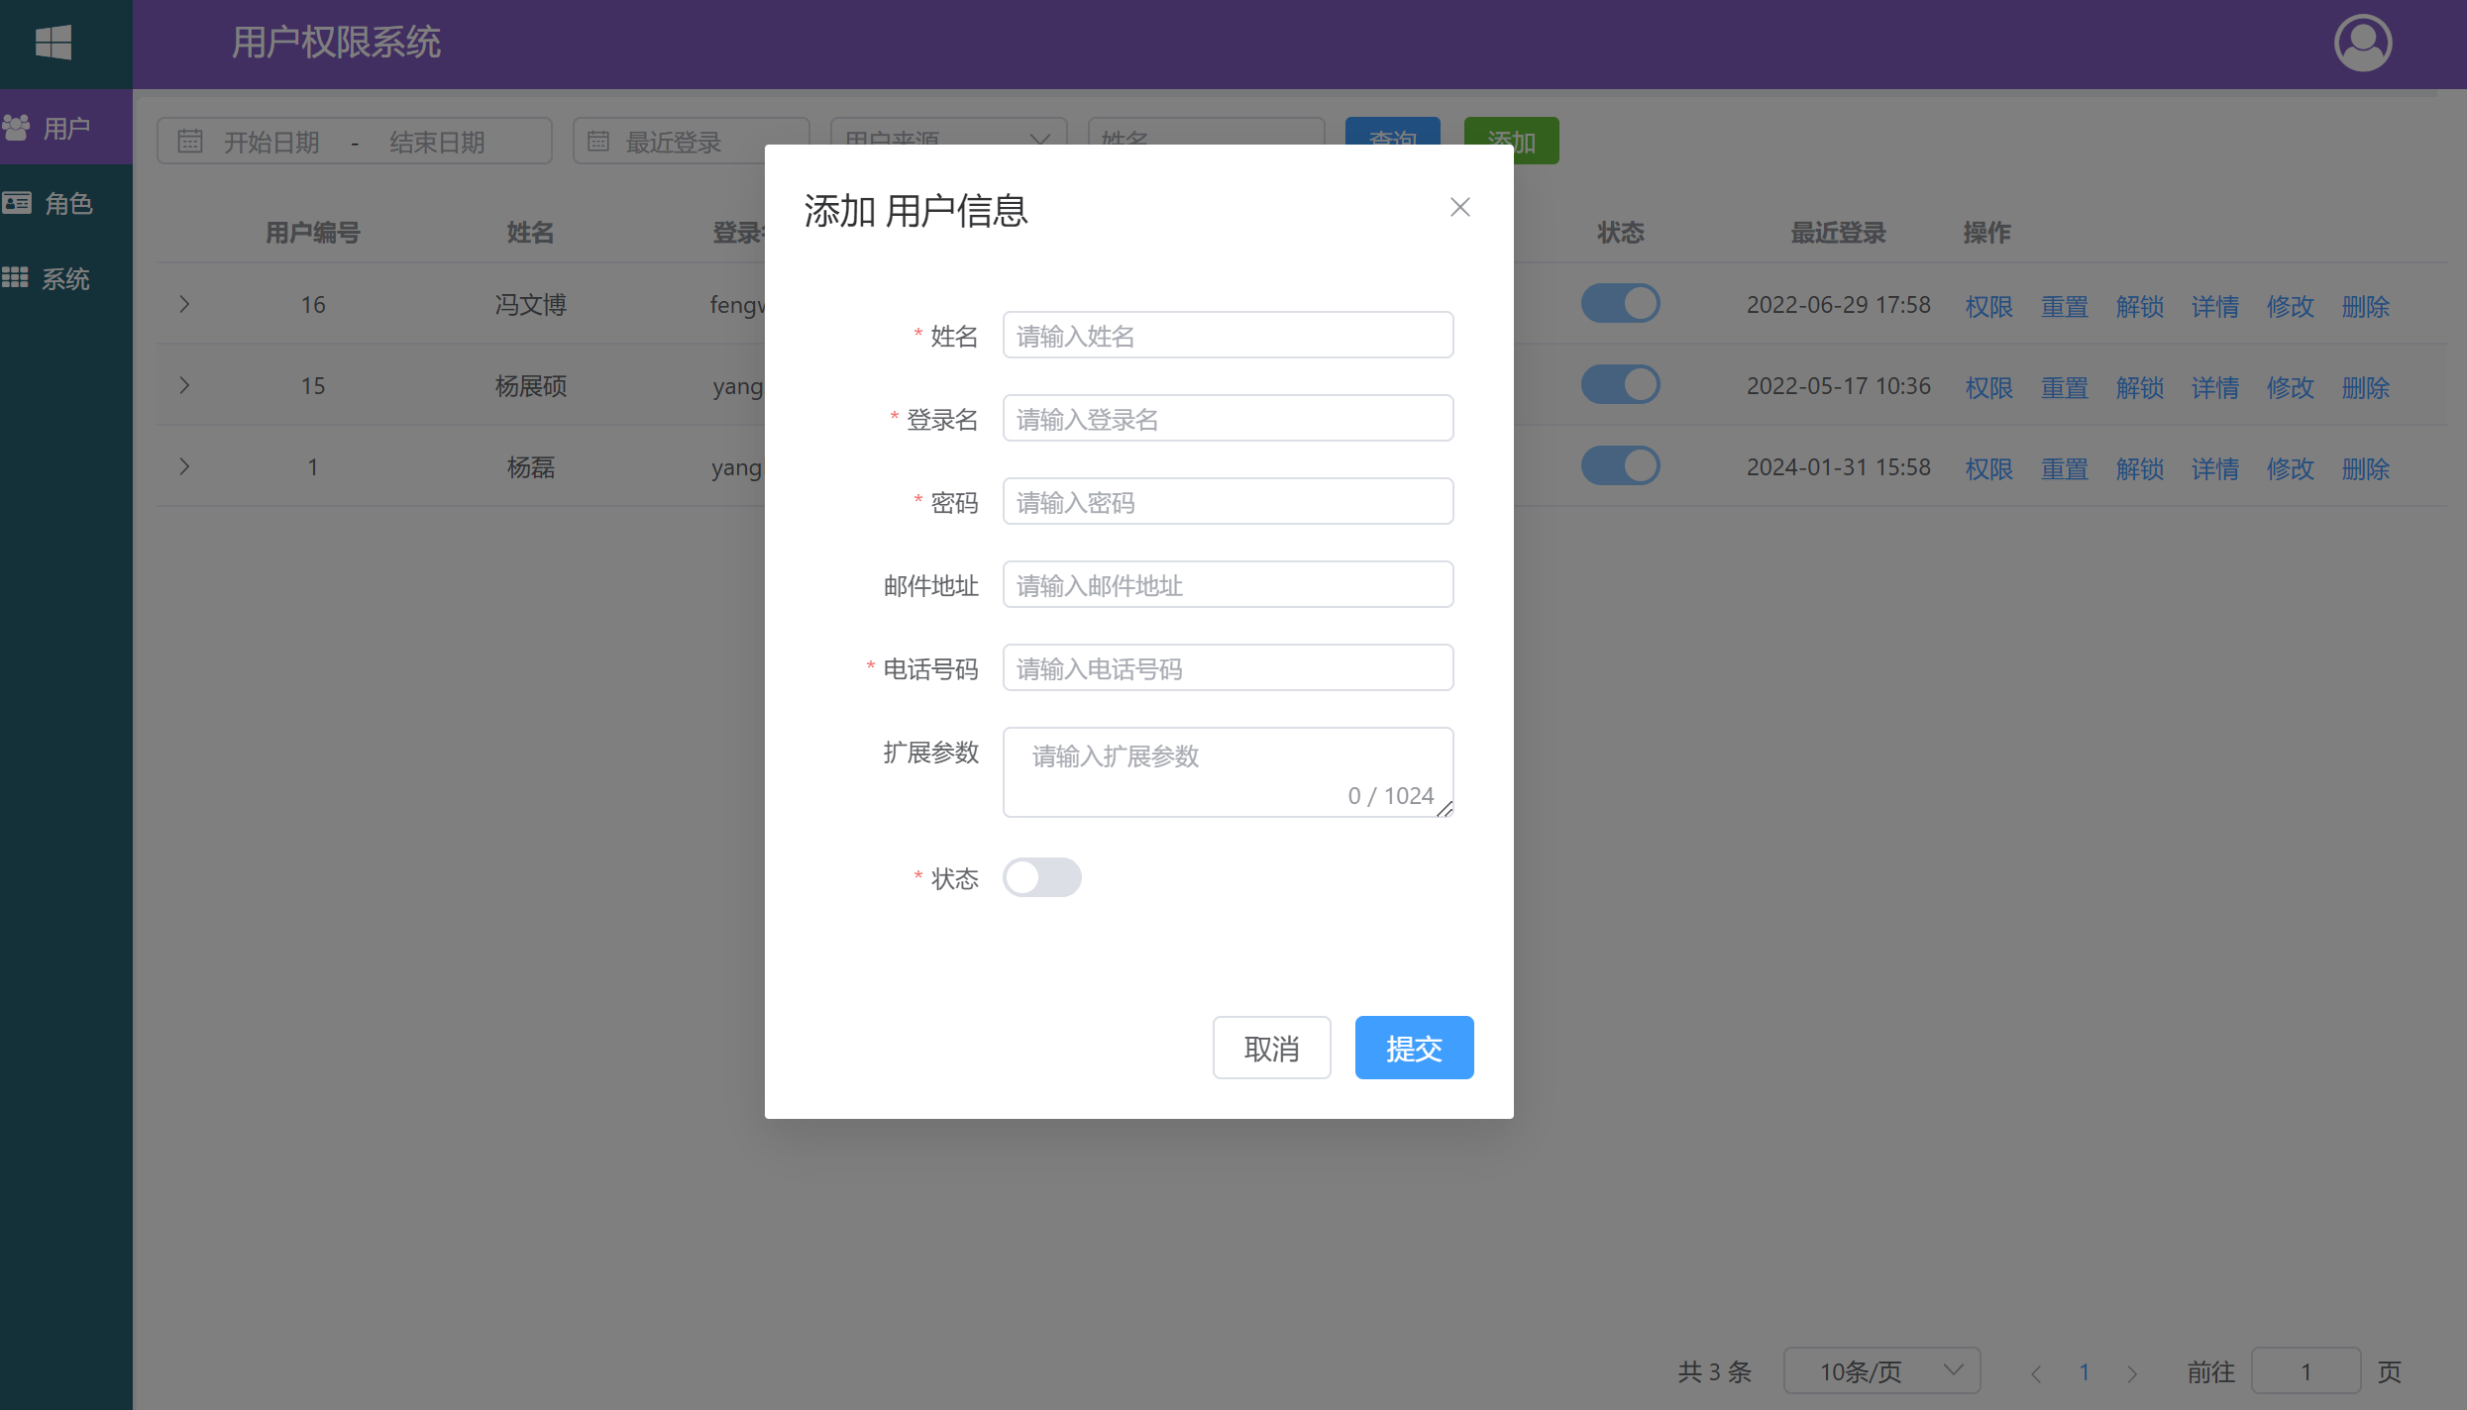Toggle status switch for user 杨磊
This screenshot has width=2467, height=1410.
click(1620, 465)
